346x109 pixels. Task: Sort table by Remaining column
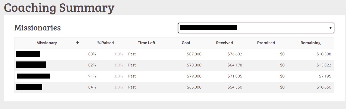tap(310, 43)
